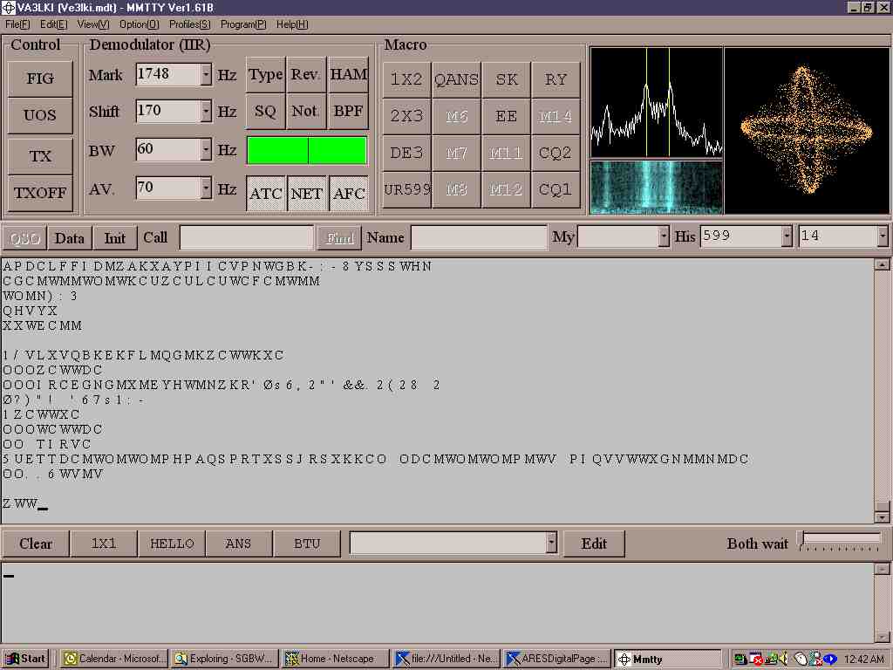
Task: Toggle the FIG control button
Action: coord(40,79)
